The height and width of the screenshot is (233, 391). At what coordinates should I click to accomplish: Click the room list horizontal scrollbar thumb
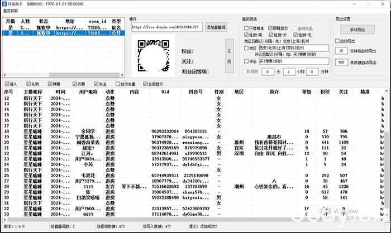(84, 75)
